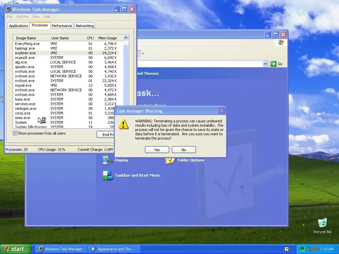Select the taskmgr.exe process row
Screen dimensions: 339x254
click(x=66, y=48)
